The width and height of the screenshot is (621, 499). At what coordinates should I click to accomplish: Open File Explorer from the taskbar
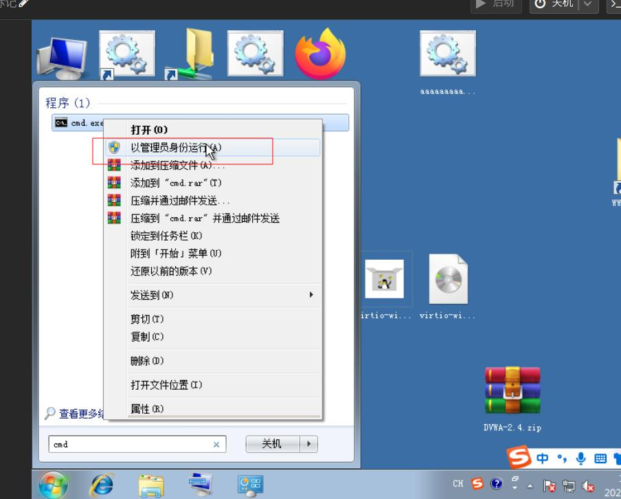tap(151, 485)
